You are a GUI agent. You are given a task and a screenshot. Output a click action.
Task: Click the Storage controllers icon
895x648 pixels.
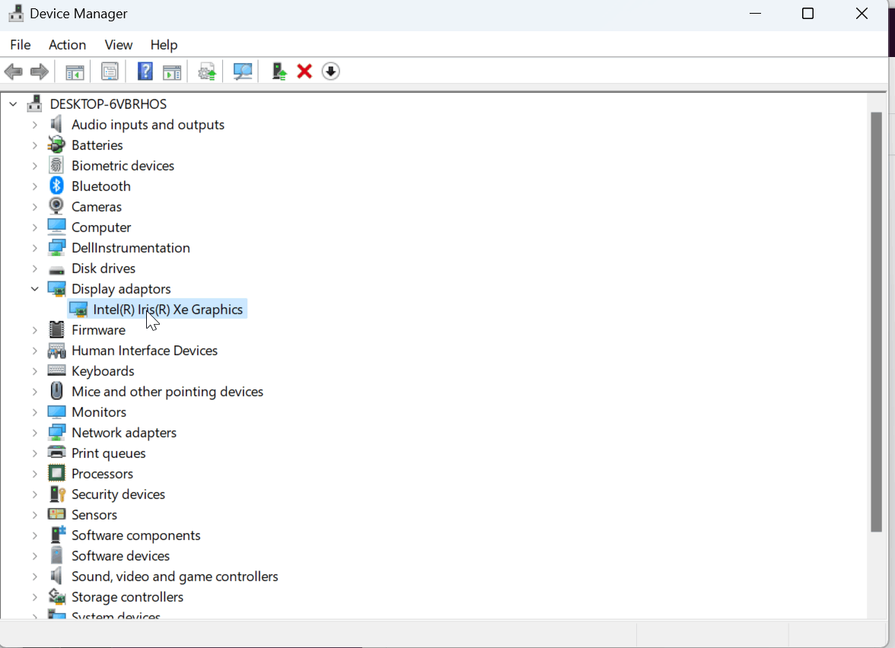click(x=56, y=596)
